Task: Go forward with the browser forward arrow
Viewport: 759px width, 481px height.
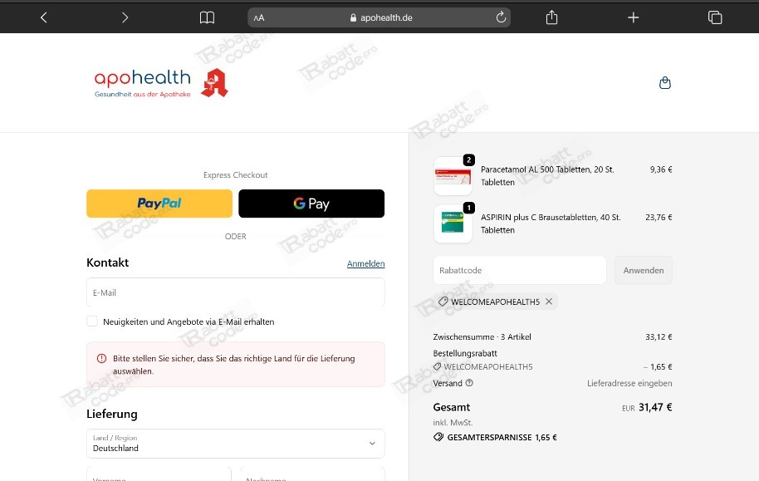Action: pyautogui.click(x=125, y=18)
